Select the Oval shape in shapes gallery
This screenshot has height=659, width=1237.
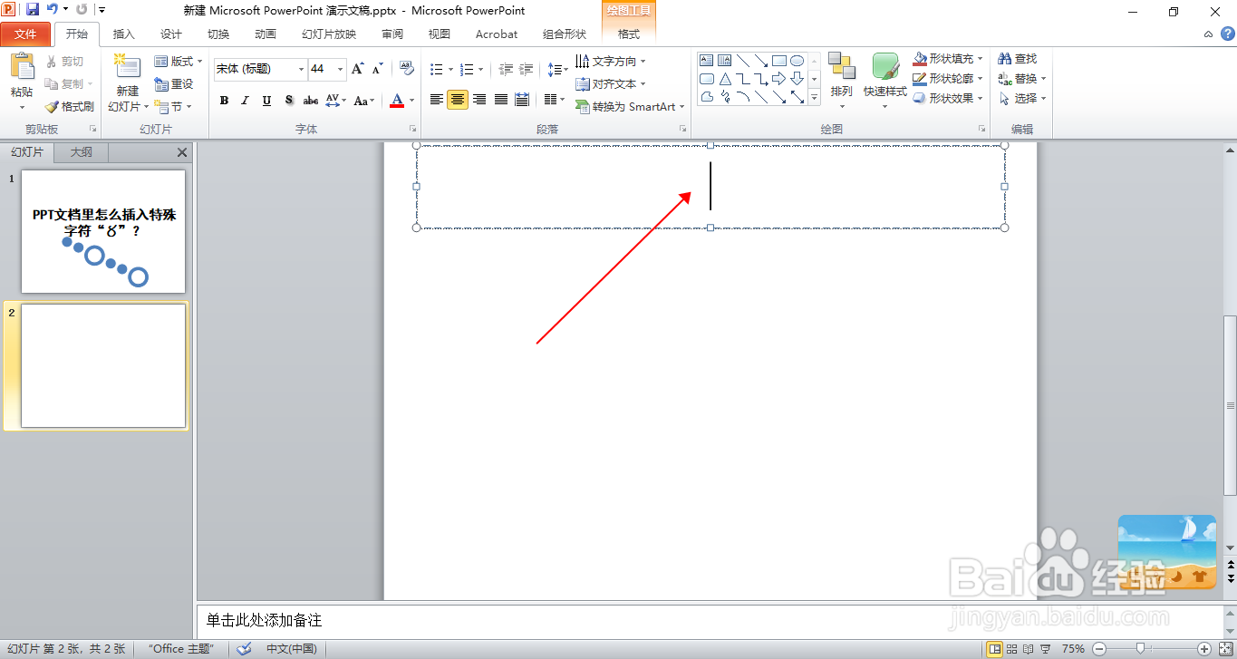click(797, 61)
